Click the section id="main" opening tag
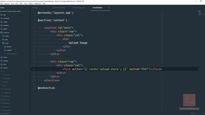 tap(59, 28)
